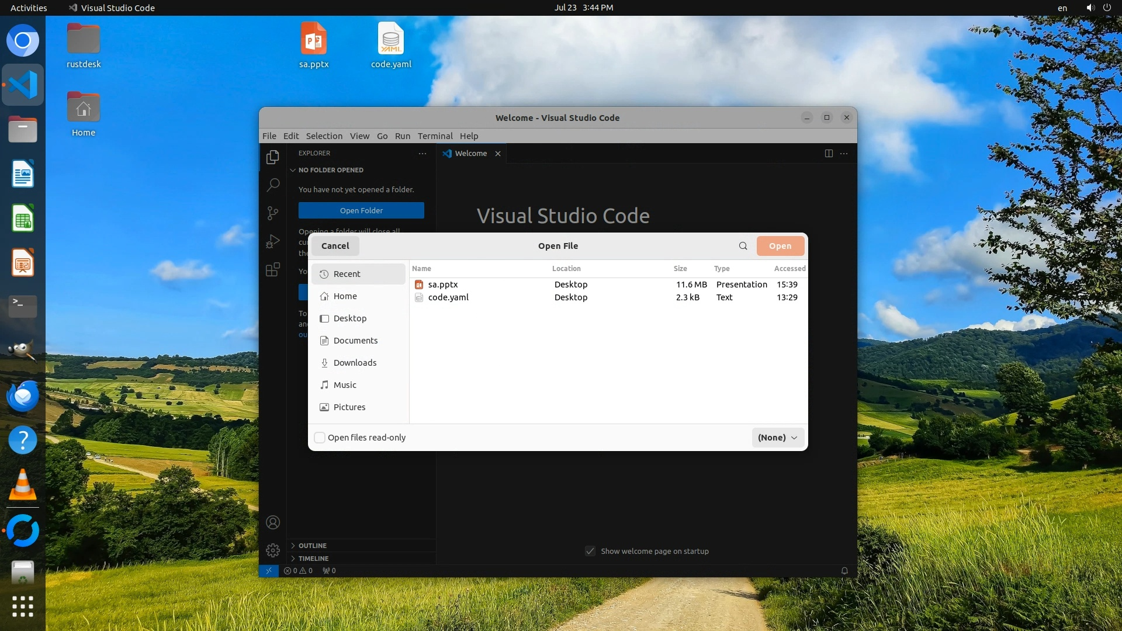Expand the TIMELINE section

coord(313,559)
